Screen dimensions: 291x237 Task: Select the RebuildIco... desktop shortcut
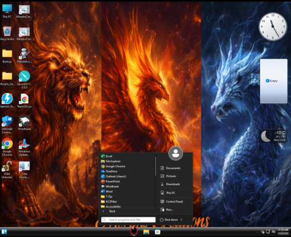24,56
